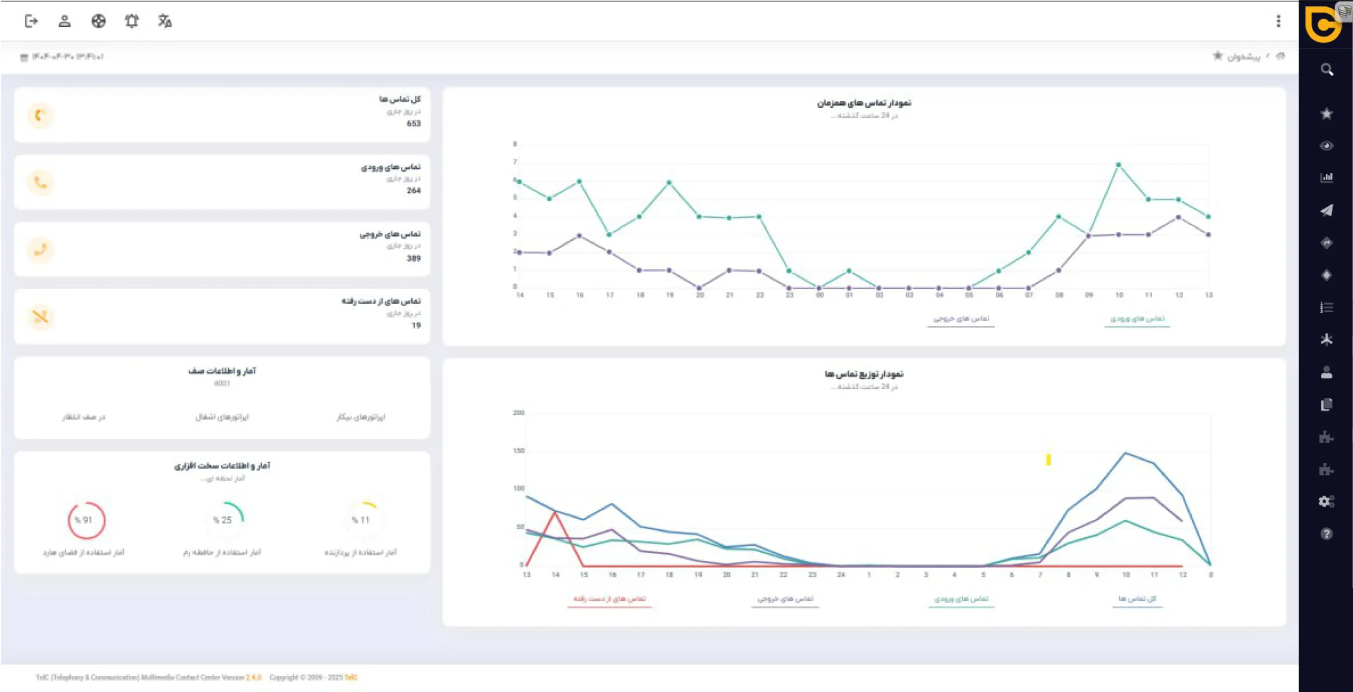Screen dimensions: 1353x692
Task: Open the settings gears sidebar icon
Action: point(1327,501)
